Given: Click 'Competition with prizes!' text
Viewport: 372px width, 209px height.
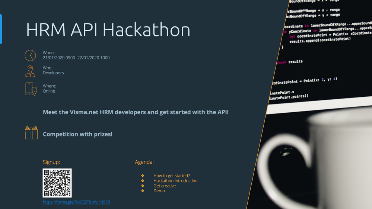Looking at the screenshot, I should pos(77,134).
